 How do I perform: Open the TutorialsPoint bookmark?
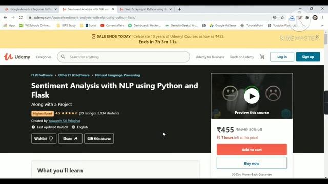(252, 25)
